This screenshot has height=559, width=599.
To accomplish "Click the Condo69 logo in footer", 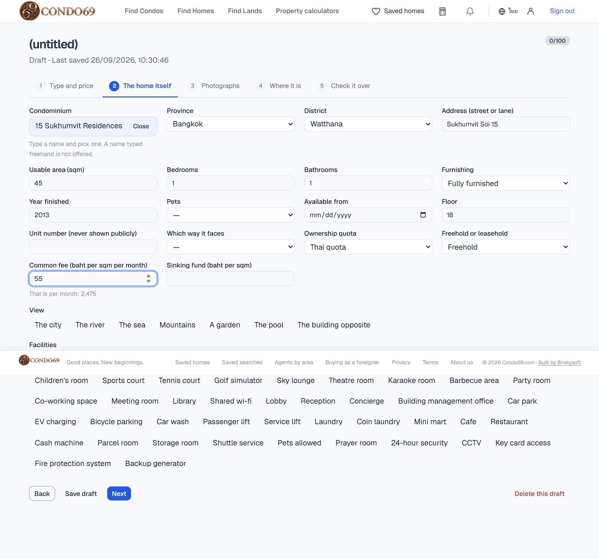I will tap(39, 360).
